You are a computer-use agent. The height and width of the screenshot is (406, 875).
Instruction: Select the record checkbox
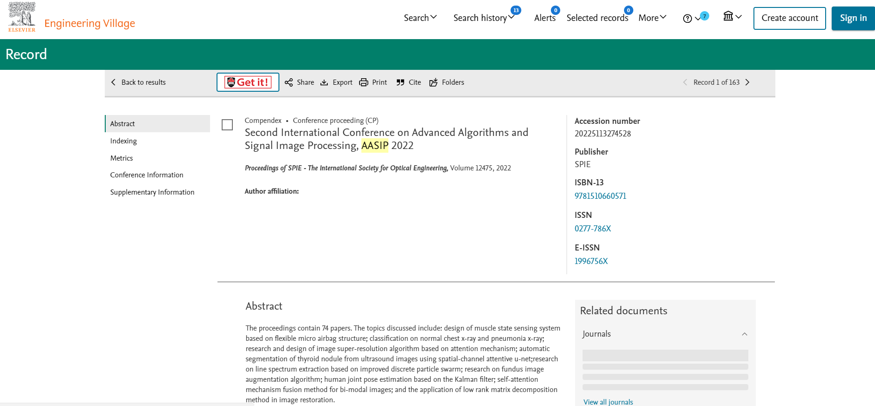point(227,125)
